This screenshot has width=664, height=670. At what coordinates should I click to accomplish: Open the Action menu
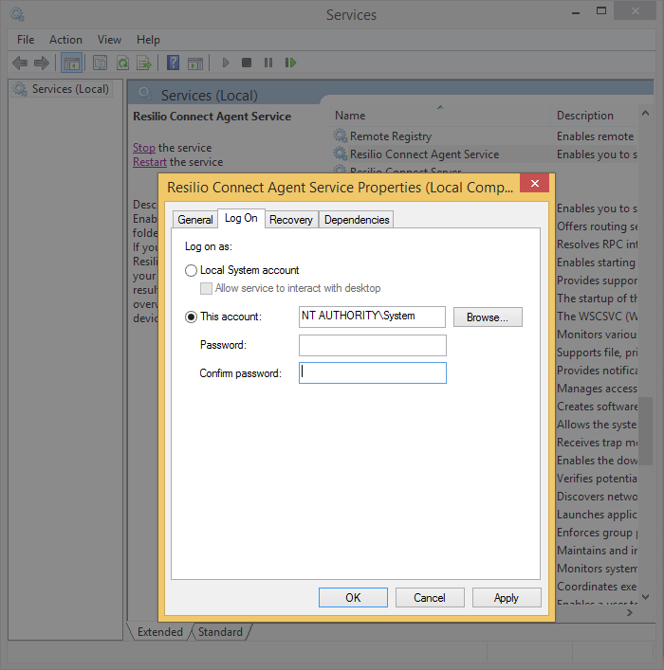pyautogui.click(x=65, y=40)
